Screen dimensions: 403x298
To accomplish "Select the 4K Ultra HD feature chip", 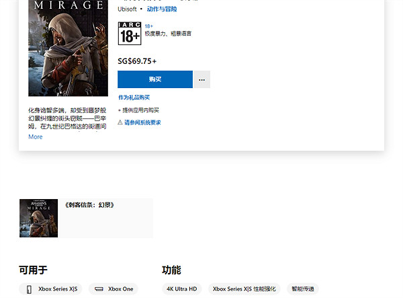I will click(182, 289).
